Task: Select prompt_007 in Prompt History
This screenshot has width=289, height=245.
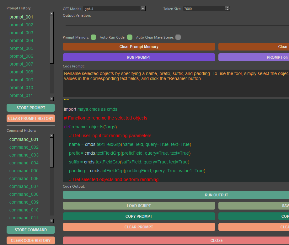Action: 21,64
